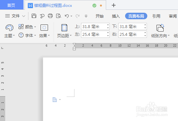
Task: Expand the Undo history dropdown
Action: [71, 16]
